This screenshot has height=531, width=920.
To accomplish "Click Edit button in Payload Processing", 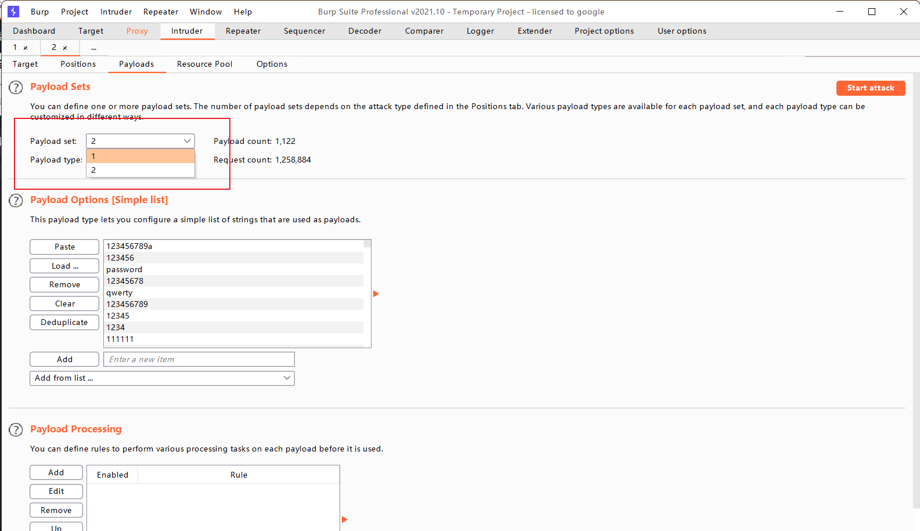I will (x=56, y=491).
